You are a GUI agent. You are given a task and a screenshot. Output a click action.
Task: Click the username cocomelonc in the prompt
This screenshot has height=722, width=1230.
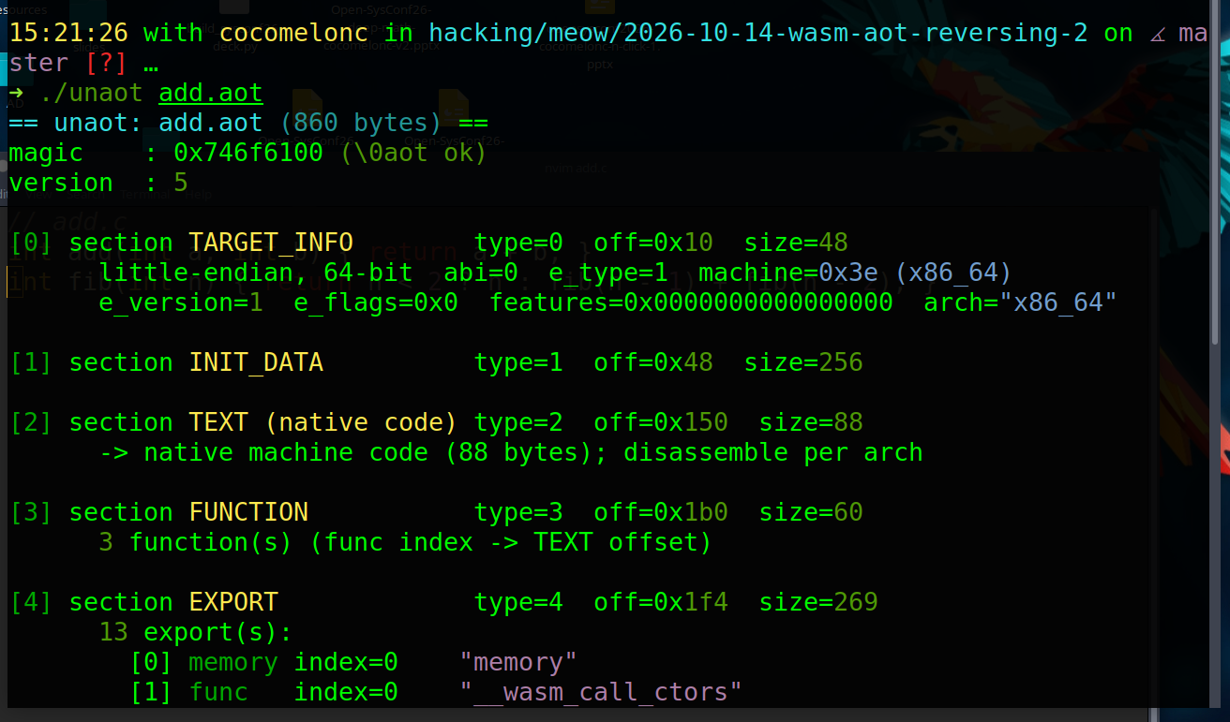(x=293, y=33)
